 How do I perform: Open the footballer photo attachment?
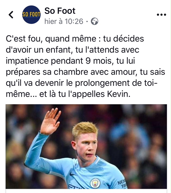[86, 147]
